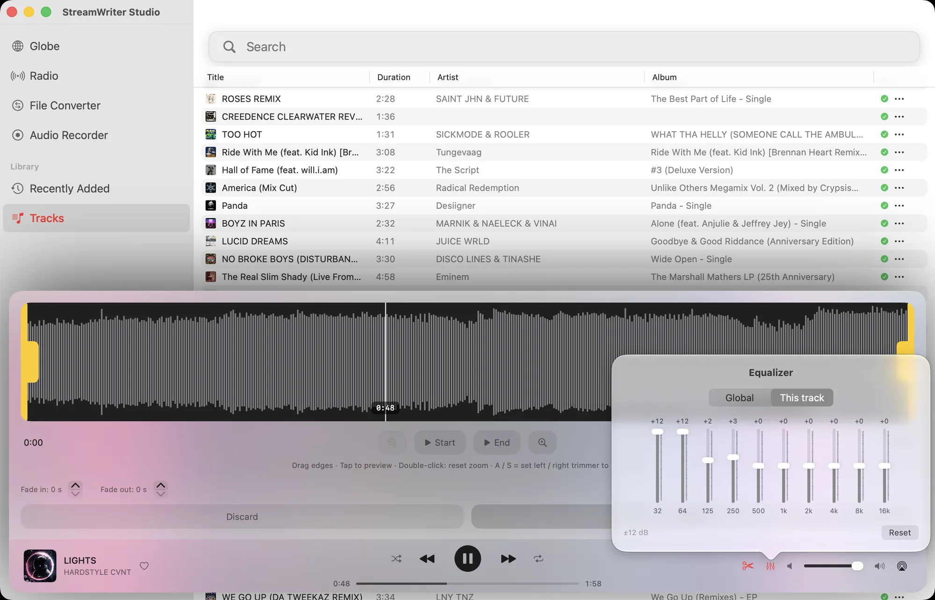
Task: Click the low-volume speaker icon
Action: tap(790, 566)
